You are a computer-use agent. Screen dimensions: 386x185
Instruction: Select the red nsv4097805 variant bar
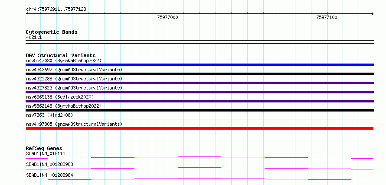point(200,128)
